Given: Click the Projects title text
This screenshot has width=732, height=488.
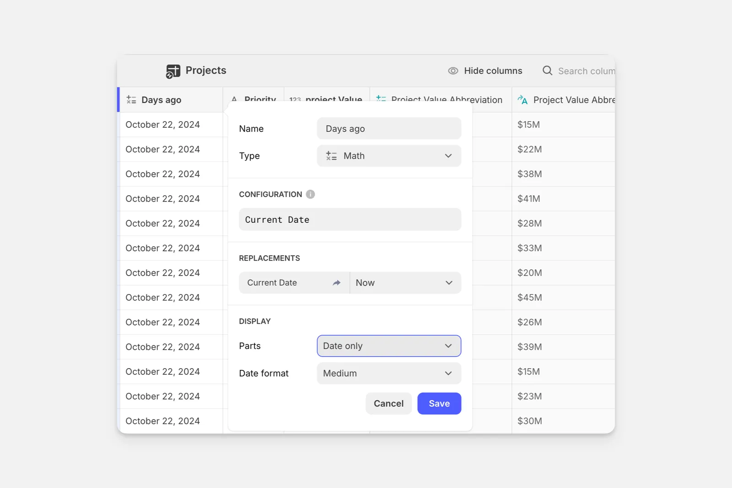Looking at the screenshot, I should (x=206, y=70).
